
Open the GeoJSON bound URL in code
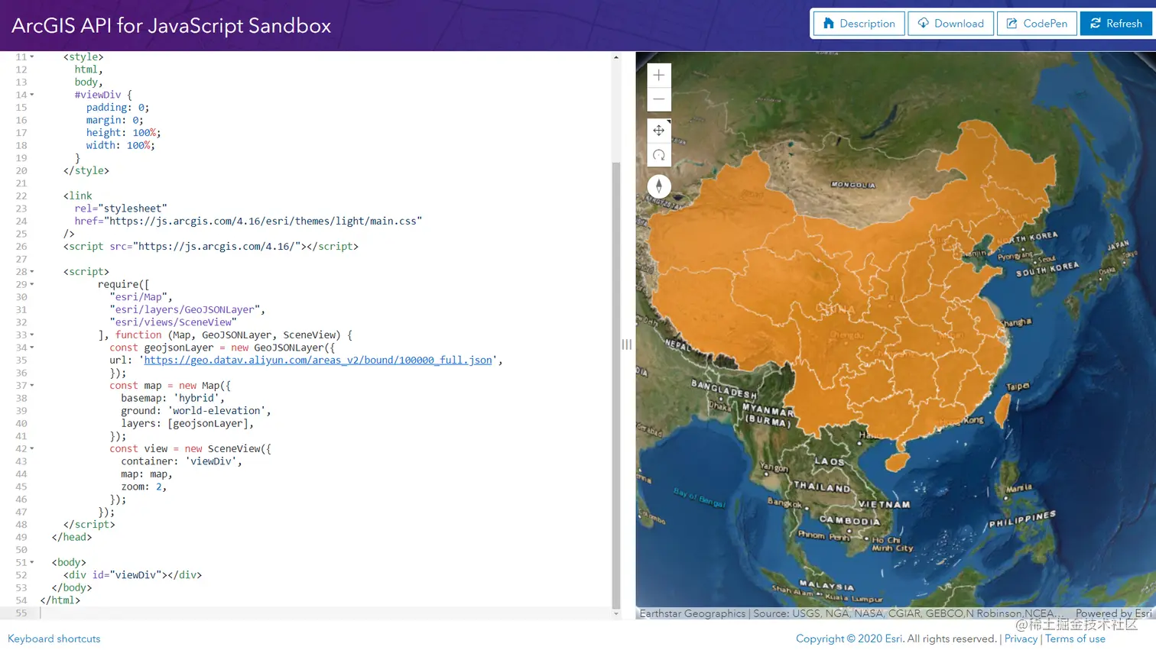pyautogui.click(x=317, y=360)
